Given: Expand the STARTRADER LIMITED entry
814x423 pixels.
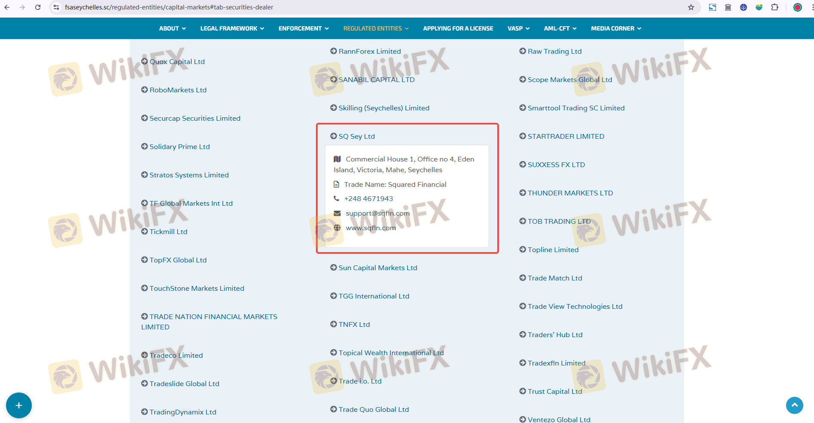Looking at the screenshot, I should coord(566,136).
